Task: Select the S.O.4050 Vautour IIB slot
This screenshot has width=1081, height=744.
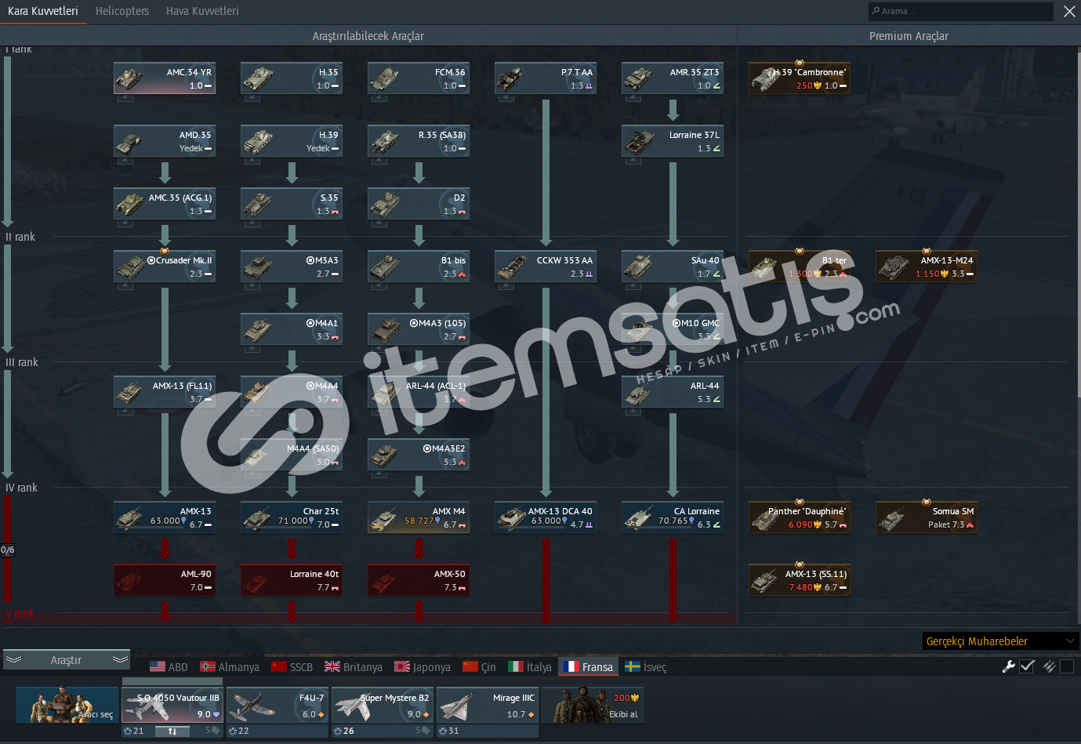Action: (172, 705)
